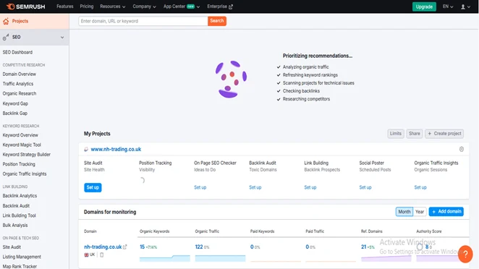Viewport: 479px width, 269px height.
Task: Collapse the SEO sidebar section
Action: (x=62, y=38)
